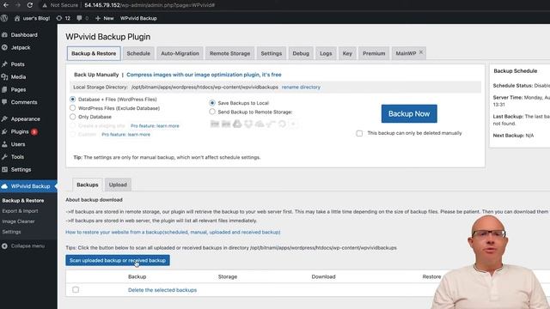Open the + New admin bar menu

point(105,18)
